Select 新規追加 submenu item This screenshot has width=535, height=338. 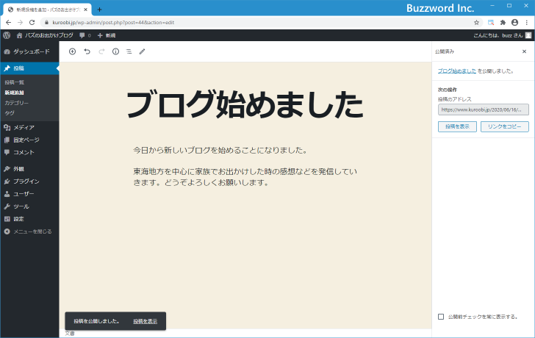[15, 93]
